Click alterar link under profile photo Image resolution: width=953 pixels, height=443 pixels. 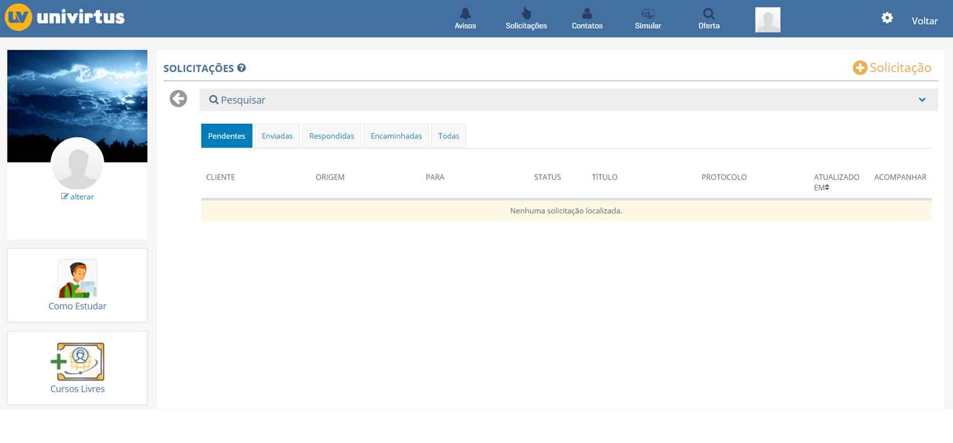[x=78, y=197]
